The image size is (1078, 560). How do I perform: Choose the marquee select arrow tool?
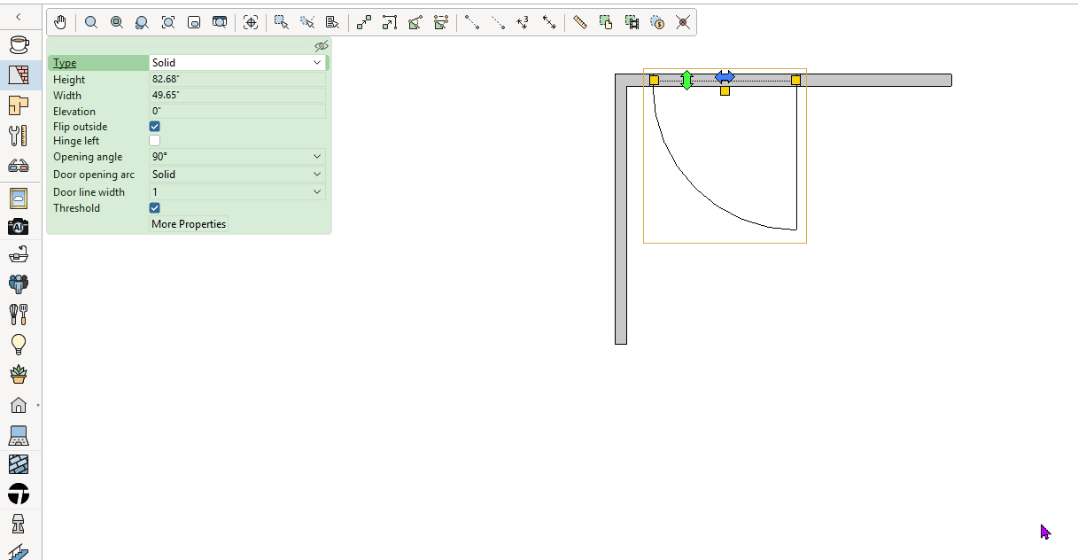click(282, 22)
